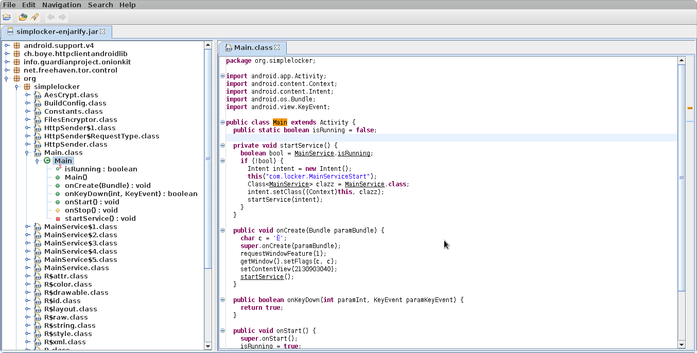This screenshot has height=353, width=697.
Task: Click the code editor vertical scrollbar thumb
Action: [682, 178]
